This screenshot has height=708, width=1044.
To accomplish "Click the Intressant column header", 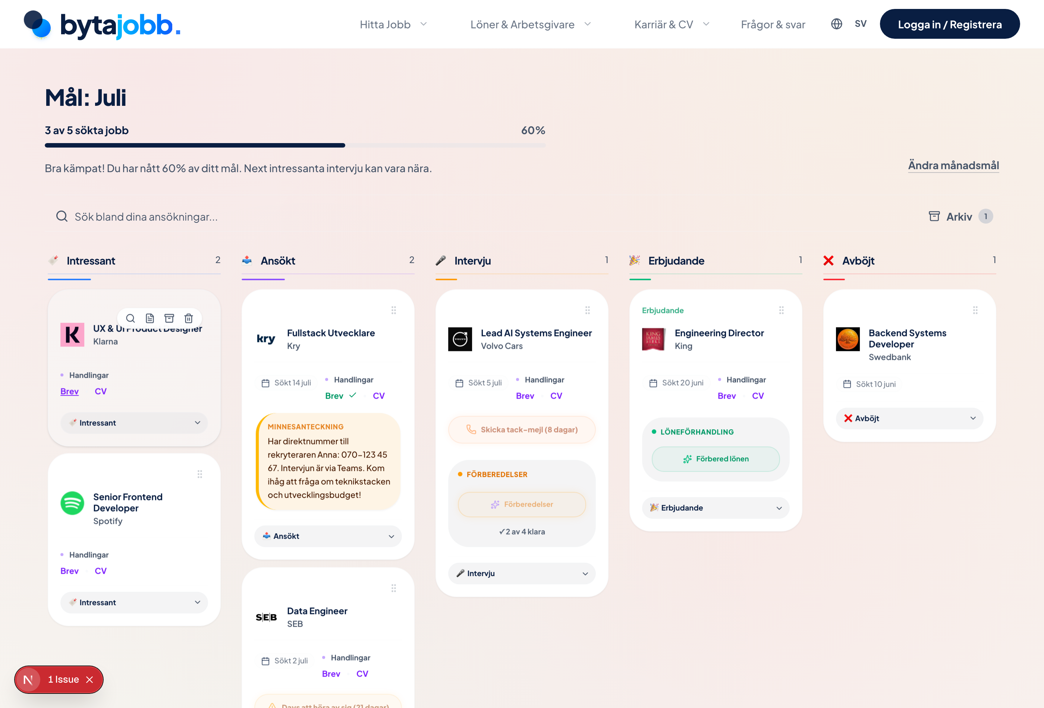I will (x=134, y=260).
